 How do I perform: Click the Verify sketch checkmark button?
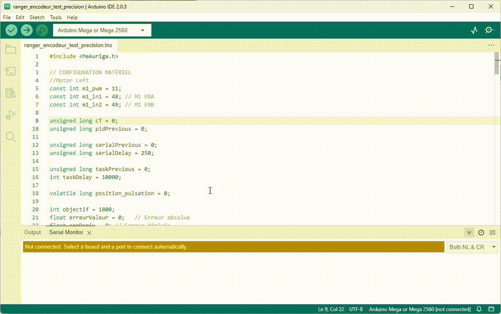coord(11,30)
